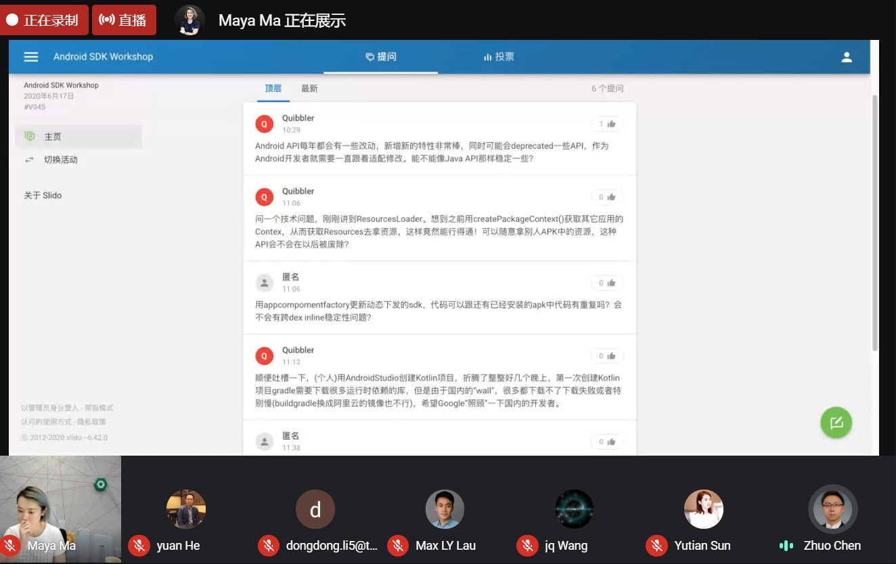Viewport: 896px width, 564px height.
Task: Click Zhuo Chen's speaking audio indicator
Action: coord(786,546)
